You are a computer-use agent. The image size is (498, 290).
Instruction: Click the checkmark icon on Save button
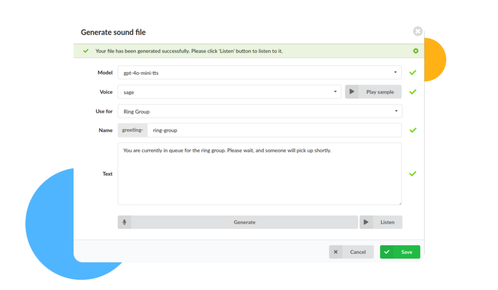tap(387, 252)
